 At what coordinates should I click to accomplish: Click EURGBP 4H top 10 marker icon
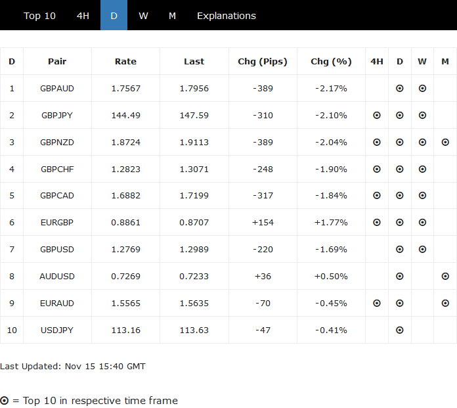[377, 223]
